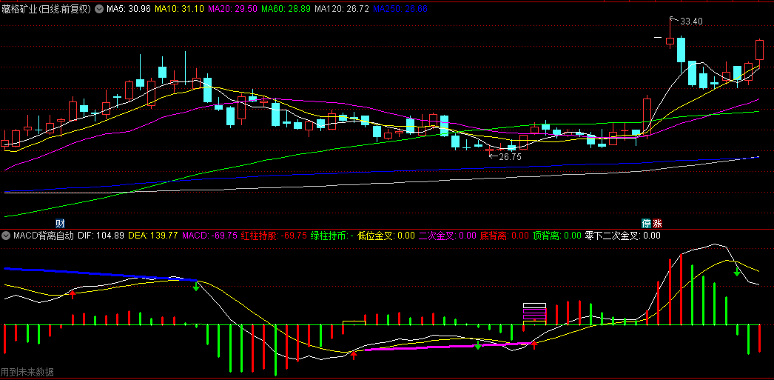The image size is (774, 380).
Task: Click the DIF: 104.89 value
Action: [x=101, y=236]
